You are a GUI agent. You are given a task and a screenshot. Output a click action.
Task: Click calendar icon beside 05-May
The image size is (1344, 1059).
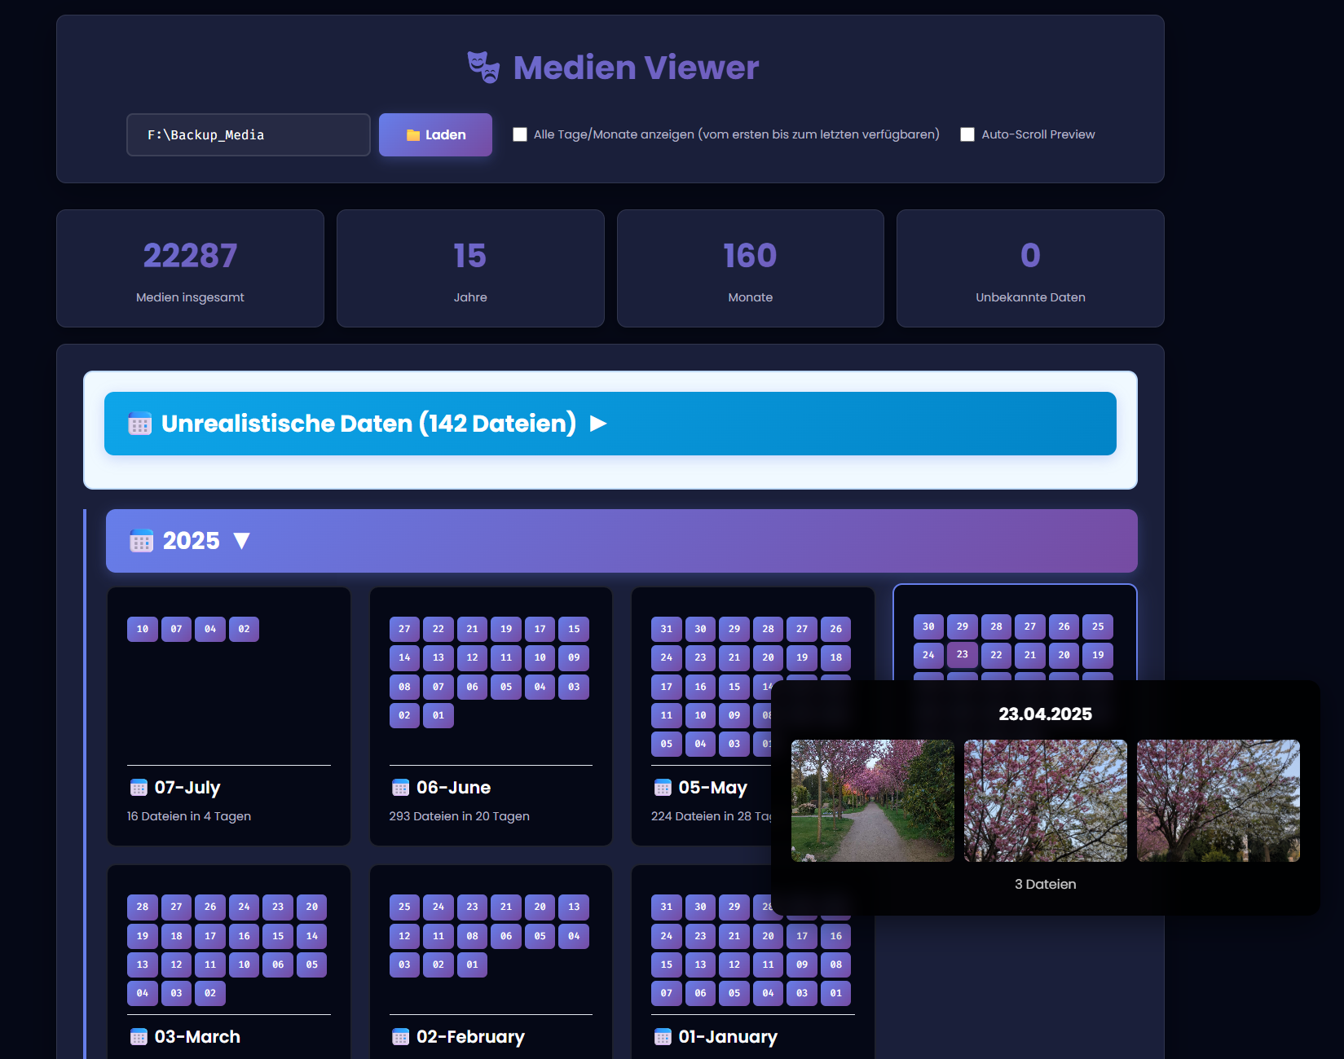coord(663,788)
